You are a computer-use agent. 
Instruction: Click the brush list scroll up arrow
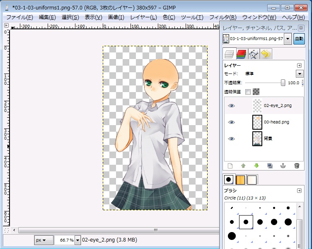300,207
